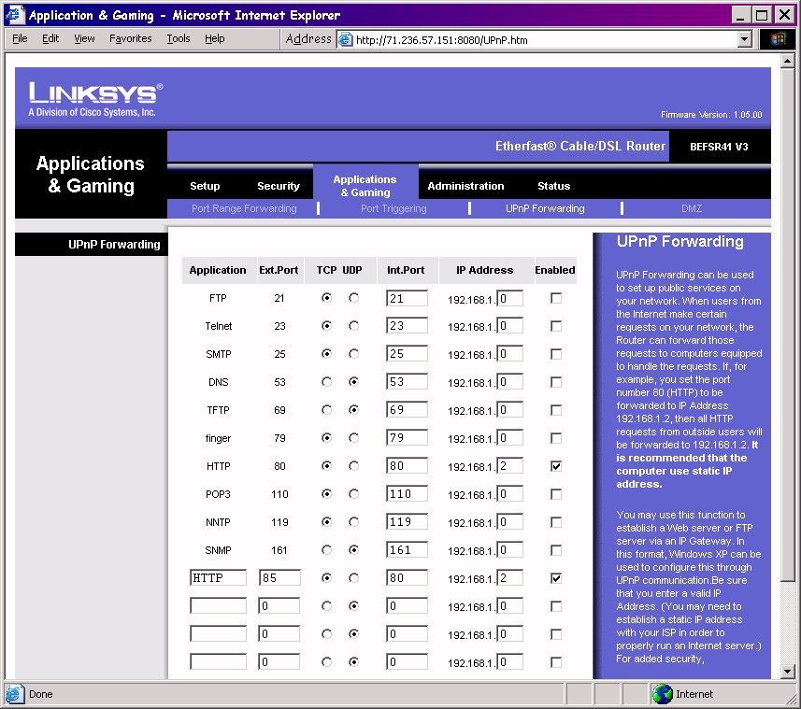The image size is (801, 709).
Task: Open the DMZ subpage
Action: [692, 208]
